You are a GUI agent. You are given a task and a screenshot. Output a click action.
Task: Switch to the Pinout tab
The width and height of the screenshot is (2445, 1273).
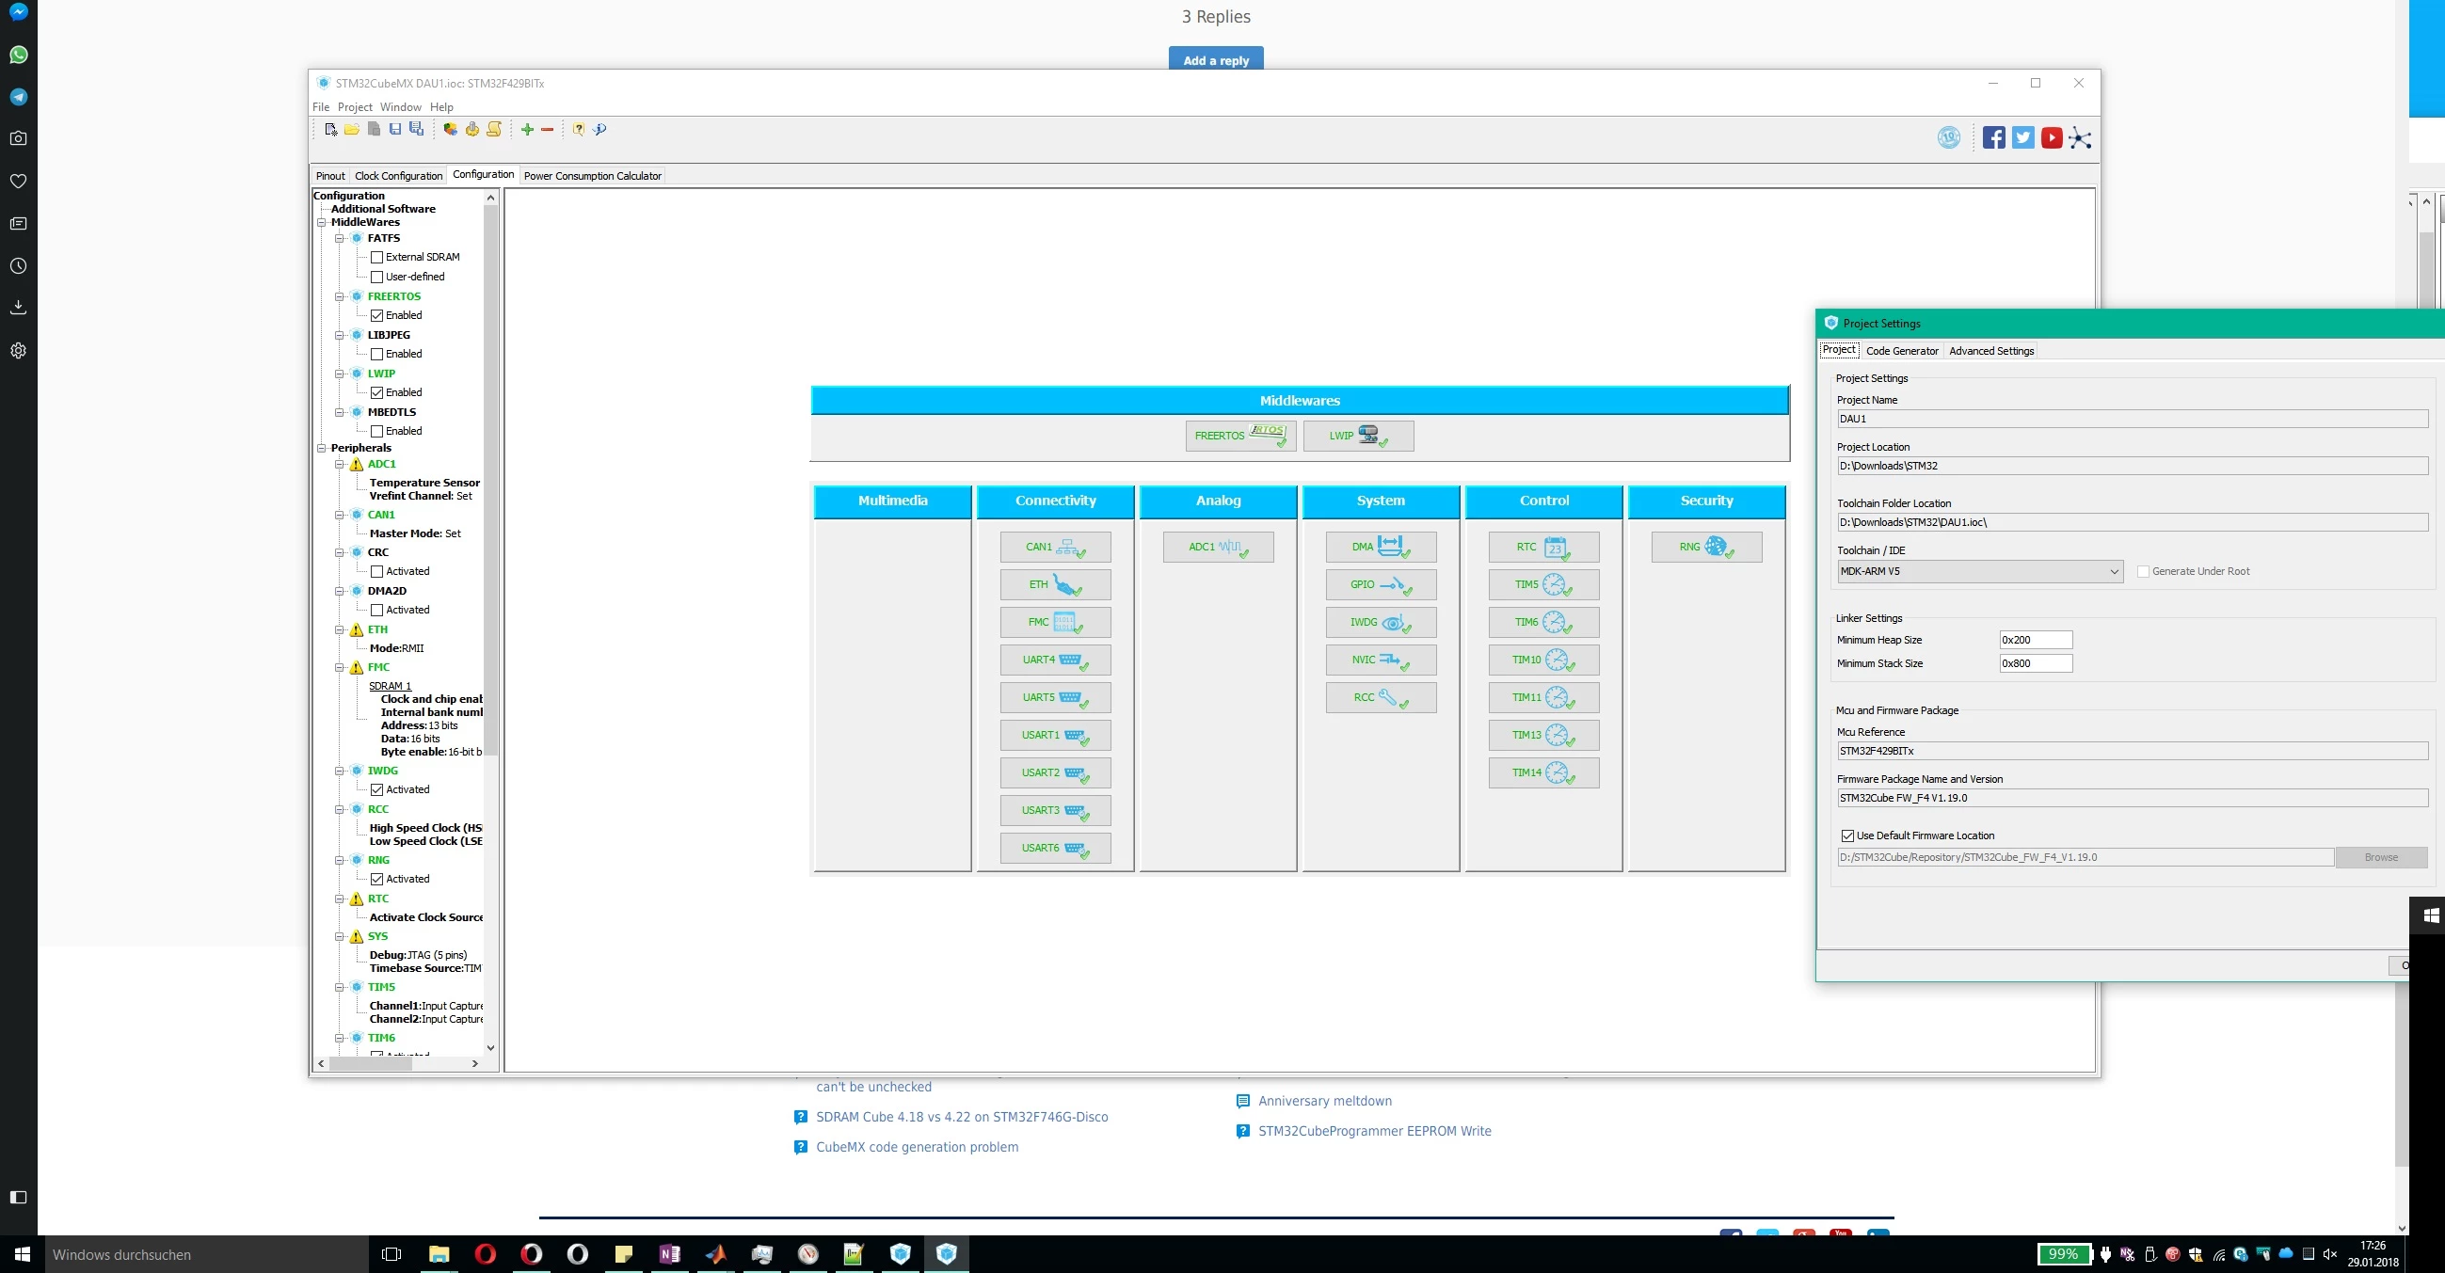click(330, 176)
